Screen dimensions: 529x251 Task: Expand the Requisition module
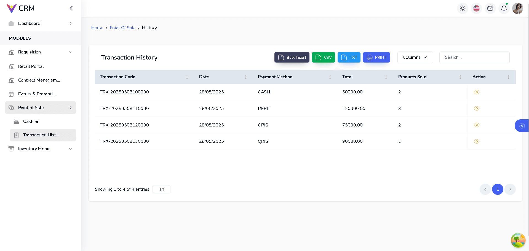[41, 52]
